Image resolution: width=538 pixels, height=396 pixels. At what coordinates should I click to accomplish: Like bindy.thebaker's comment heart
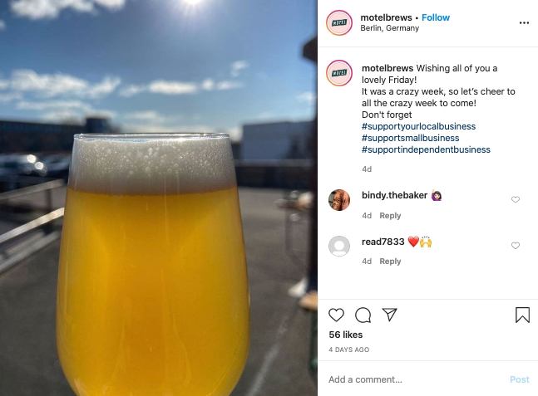pos(516,199)
